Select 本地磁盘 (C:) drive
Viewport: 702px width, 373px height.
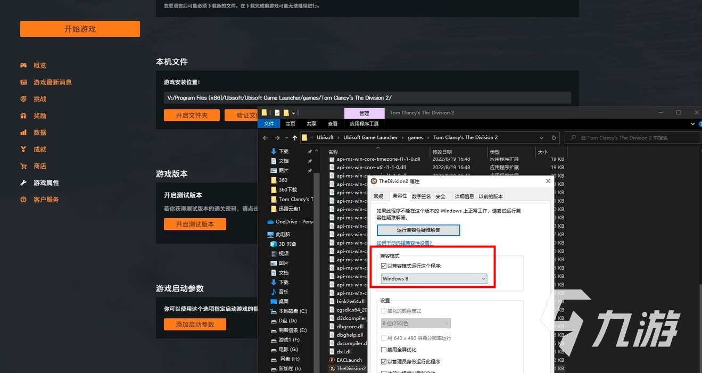point(293,311)
